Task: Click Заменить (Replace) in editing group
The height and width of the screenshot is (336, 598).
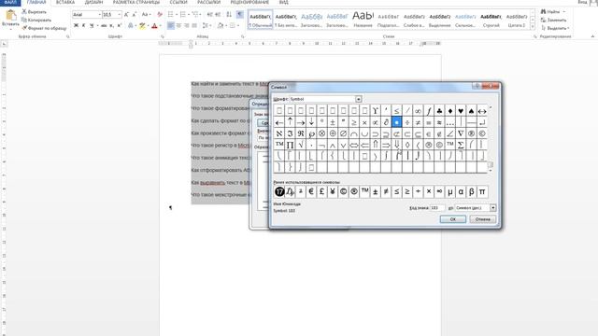Action: pos(553,20)
